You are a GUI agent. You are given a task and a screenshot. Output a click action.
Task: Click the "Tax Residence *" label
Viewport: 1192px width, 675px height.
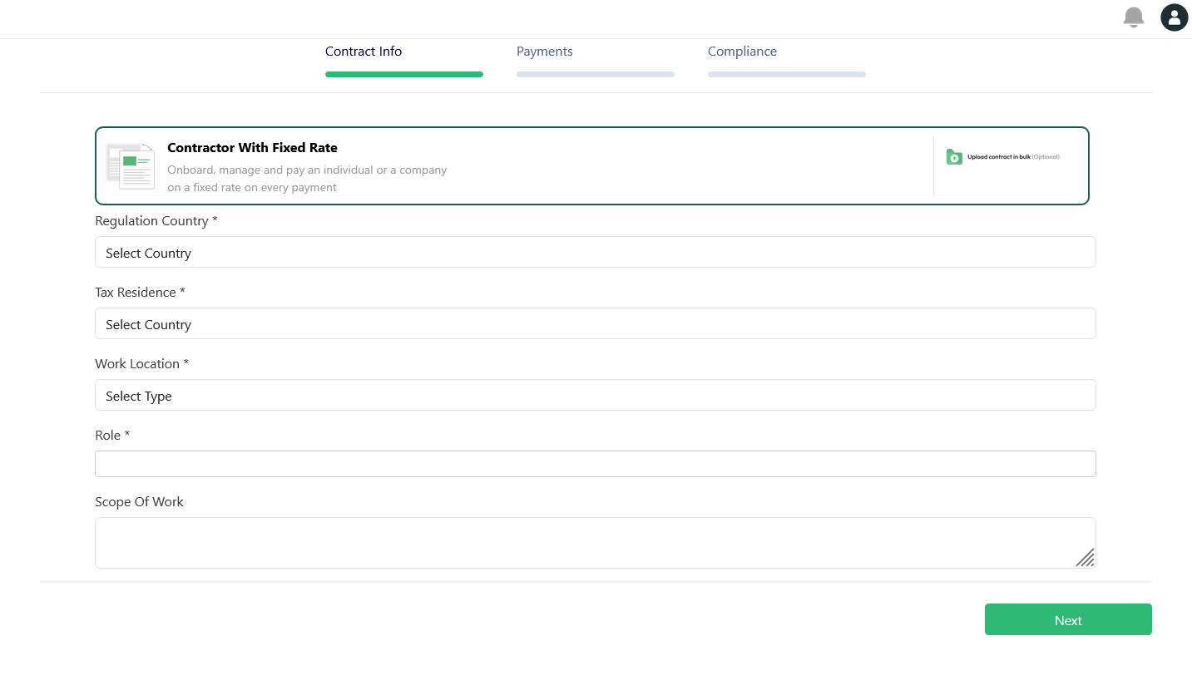coord(140,293)
